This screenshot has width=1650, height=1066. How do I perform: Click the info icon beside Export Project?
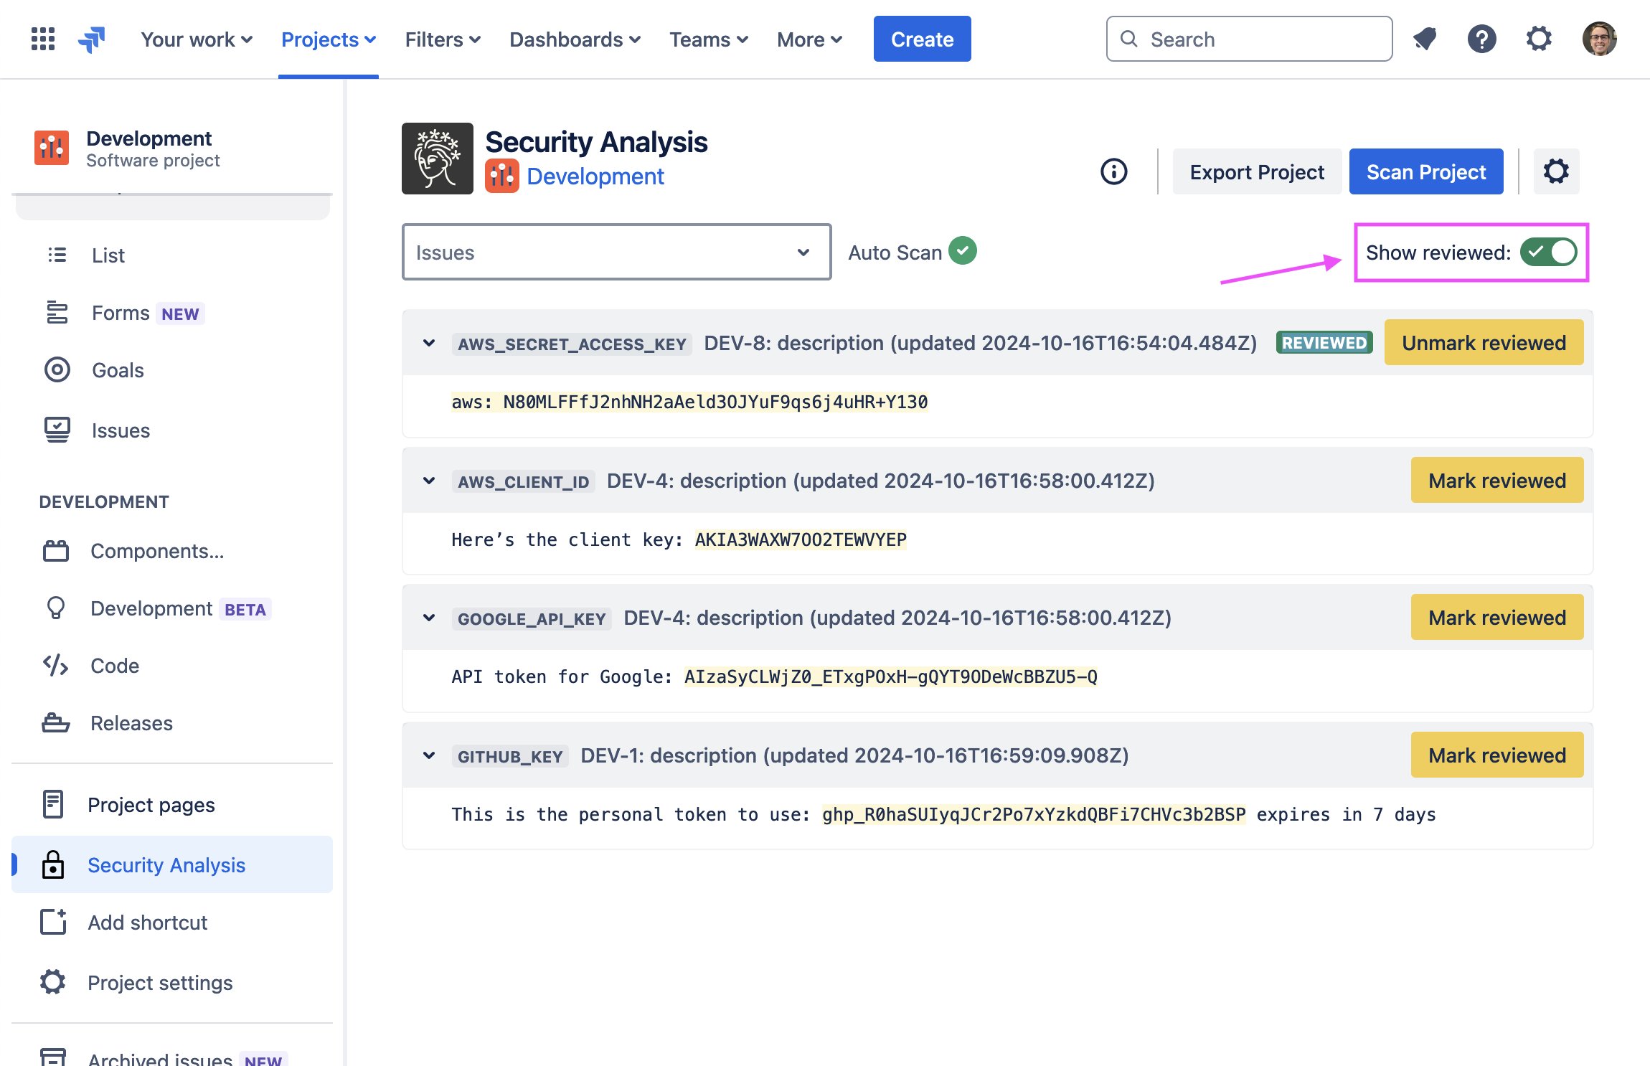[1113, 171]
